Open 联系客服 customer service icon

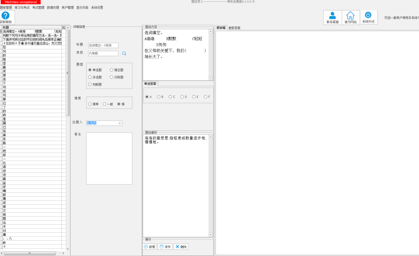pyautogui.click(x=332, y=16)
